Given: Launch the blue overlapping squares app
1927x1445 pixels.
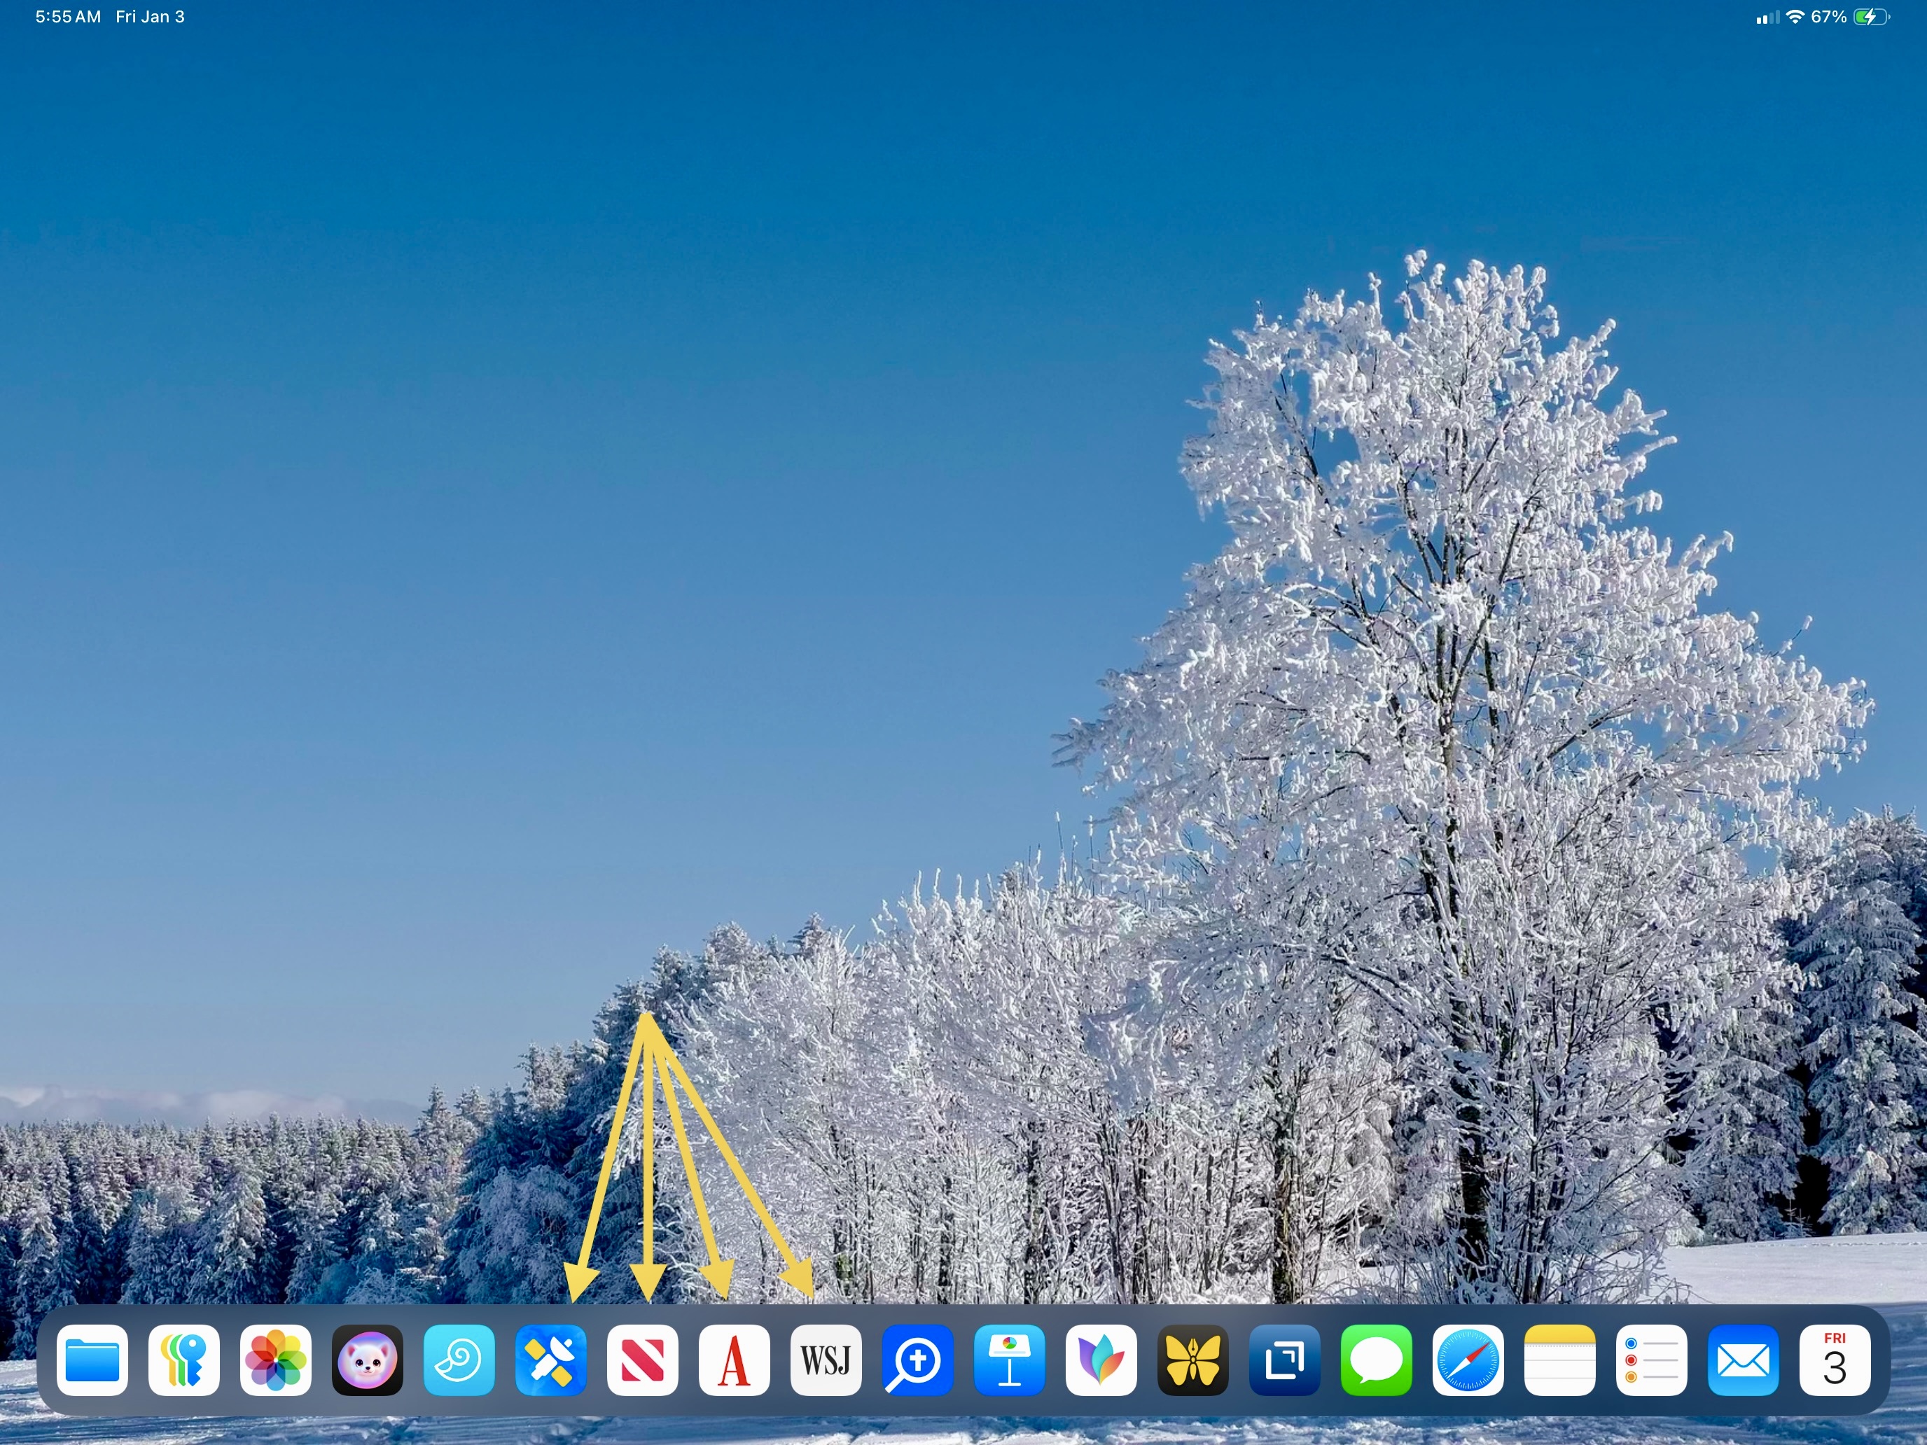Looking at the screenshot, I should click(1284, 1360).
